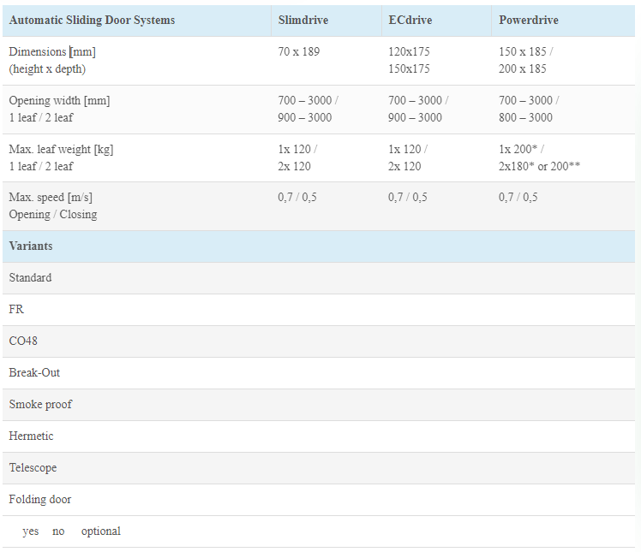Select the '70 x 189' value
Image resolution: width=641 pixels, height=552 pixels.
tap(299, 52)
